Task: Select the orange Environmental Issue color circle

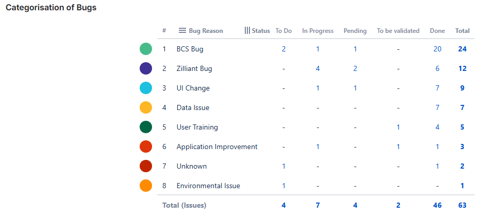Action: 146,186
